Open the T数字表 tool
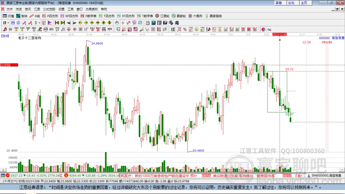The width and height of the screenshot is (345, 194). tap(145, 16)
